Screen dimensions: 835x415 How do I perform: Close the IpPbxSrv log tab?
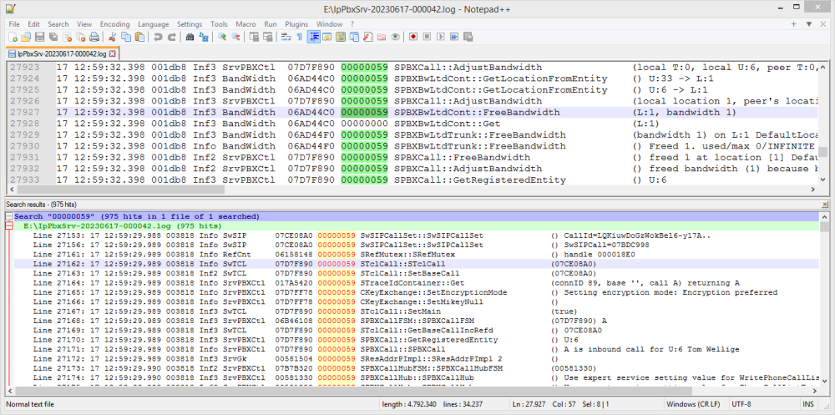coord(113,53)
